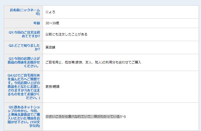Click the Q3 purchase usage question label
The height and width of the screenshot is (131, 201).
[24, 62]
